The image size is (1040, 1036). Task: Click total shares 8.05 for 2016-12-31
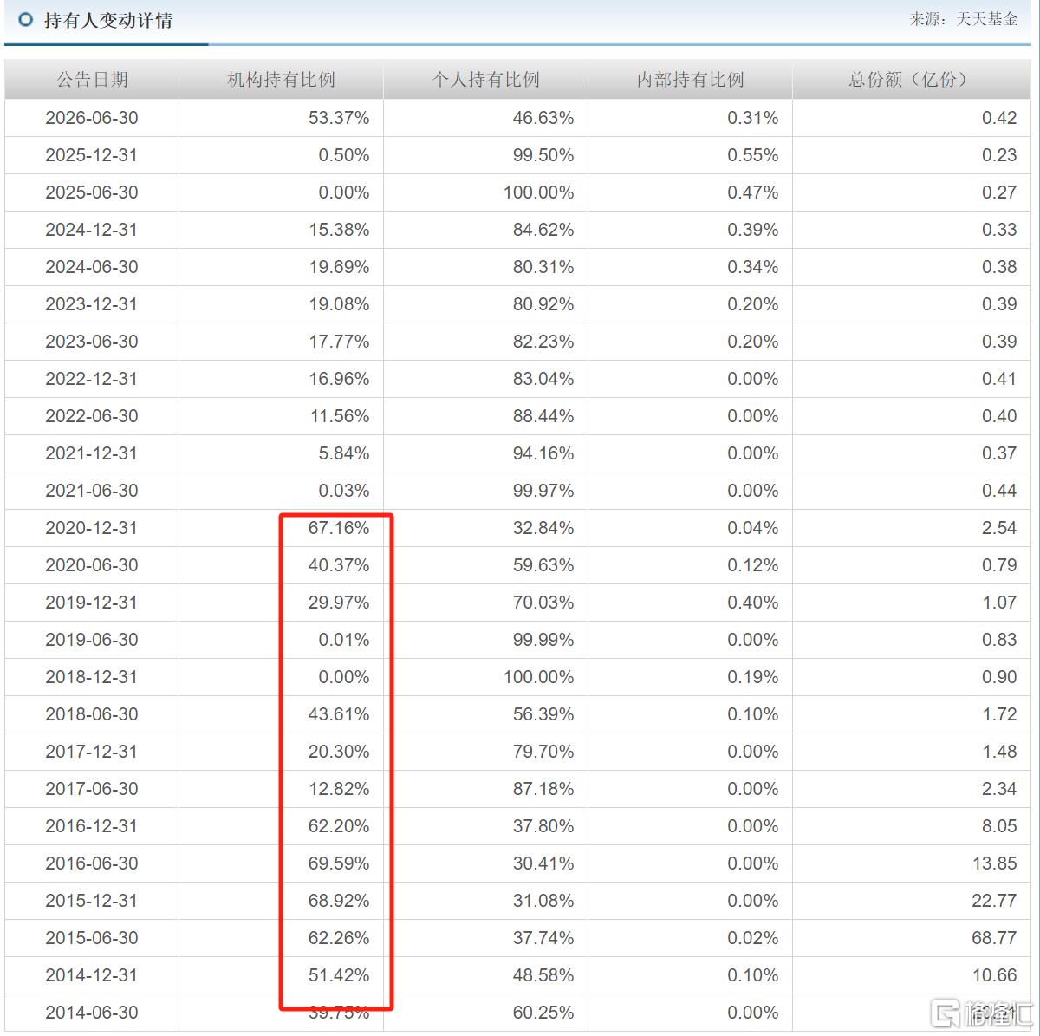[x=999, y=826]
